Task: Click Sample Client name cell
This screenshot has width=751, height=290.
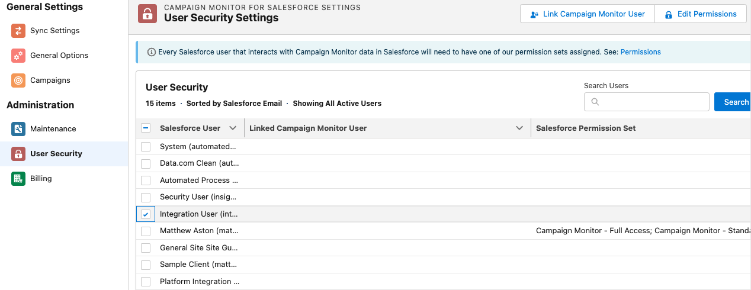Action: click(x=199, y=265)
